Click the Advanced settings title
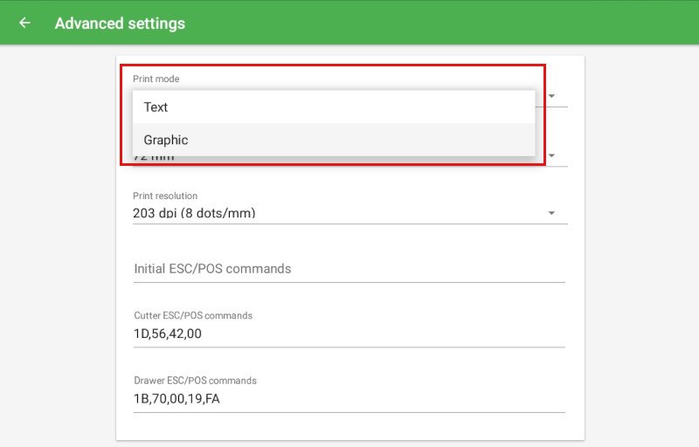This screenshot has width=699, height=447. (120, 24)
